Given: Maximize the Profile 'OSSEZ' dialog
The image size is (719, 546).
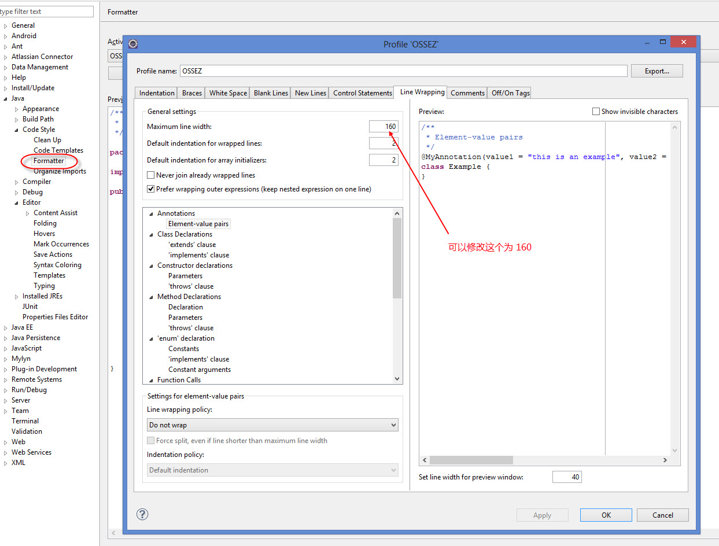Looking at the screenshot, I should point(663,42).
